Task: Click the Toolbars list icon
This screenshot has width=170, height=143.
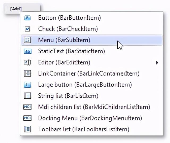Action: 27,129
